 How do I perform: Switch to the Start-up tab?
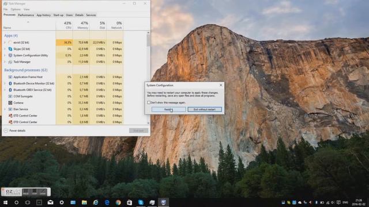pos(58,15)
